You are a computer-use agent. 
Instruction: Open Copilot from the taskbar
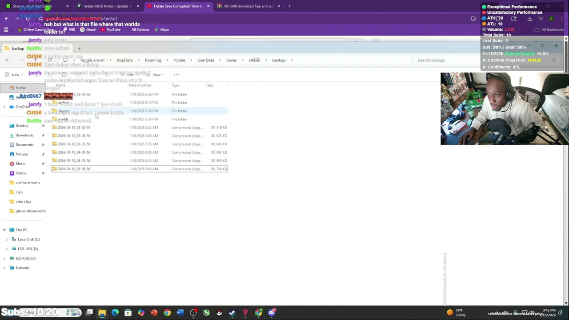pyautogui.click(x=141, y=313)
